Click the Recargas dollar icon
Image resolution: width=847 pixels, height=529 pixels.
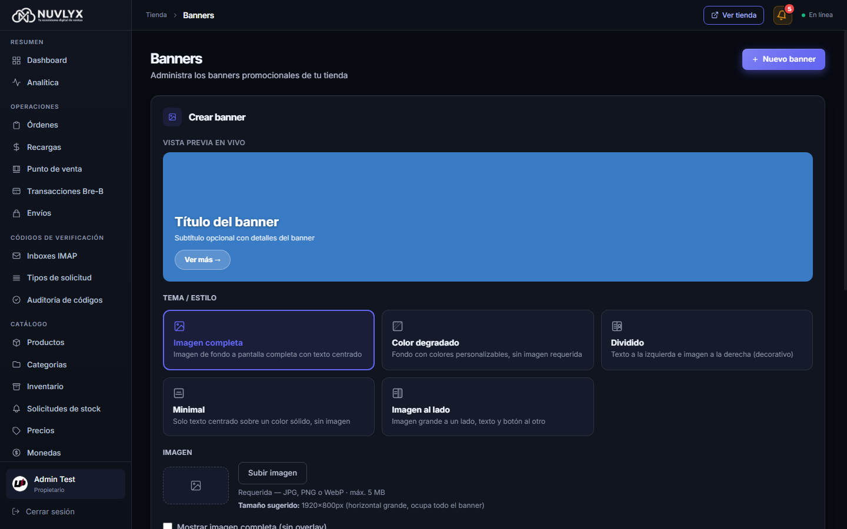16,147
